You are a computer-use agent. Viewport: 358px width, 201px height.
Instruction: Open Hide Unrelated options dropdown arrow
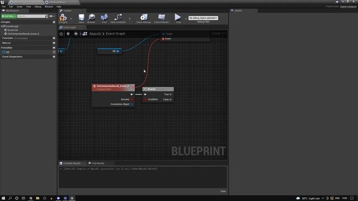[129, 19]
